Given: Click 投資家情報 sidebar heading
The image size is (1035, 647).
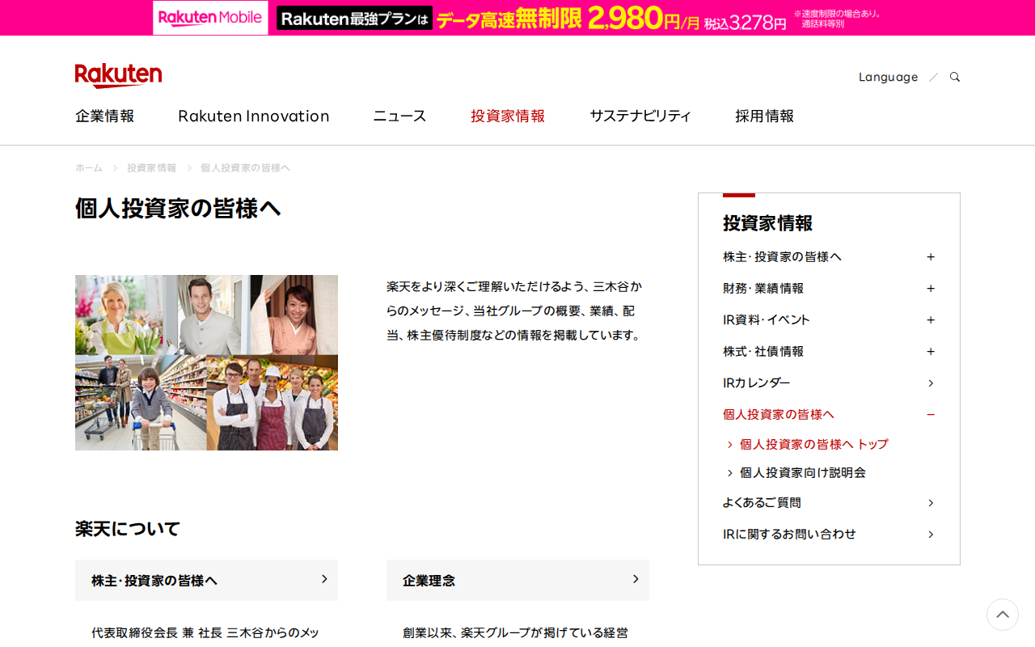Looking at the screenshot, I should click(x=767, y=222).
